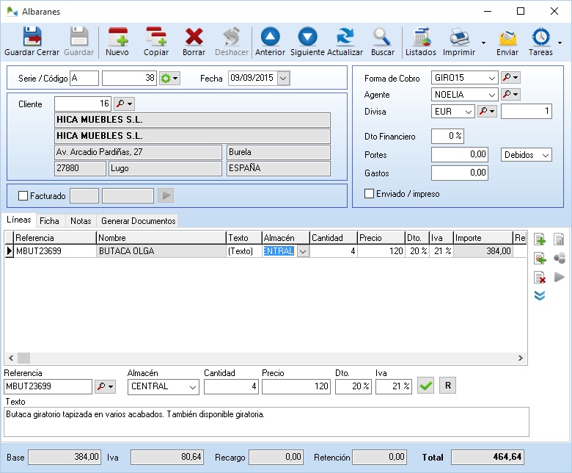Screen dimensions: 572x473
Task: Open the Portes Debidos dropdown
Action: [545, 155]
